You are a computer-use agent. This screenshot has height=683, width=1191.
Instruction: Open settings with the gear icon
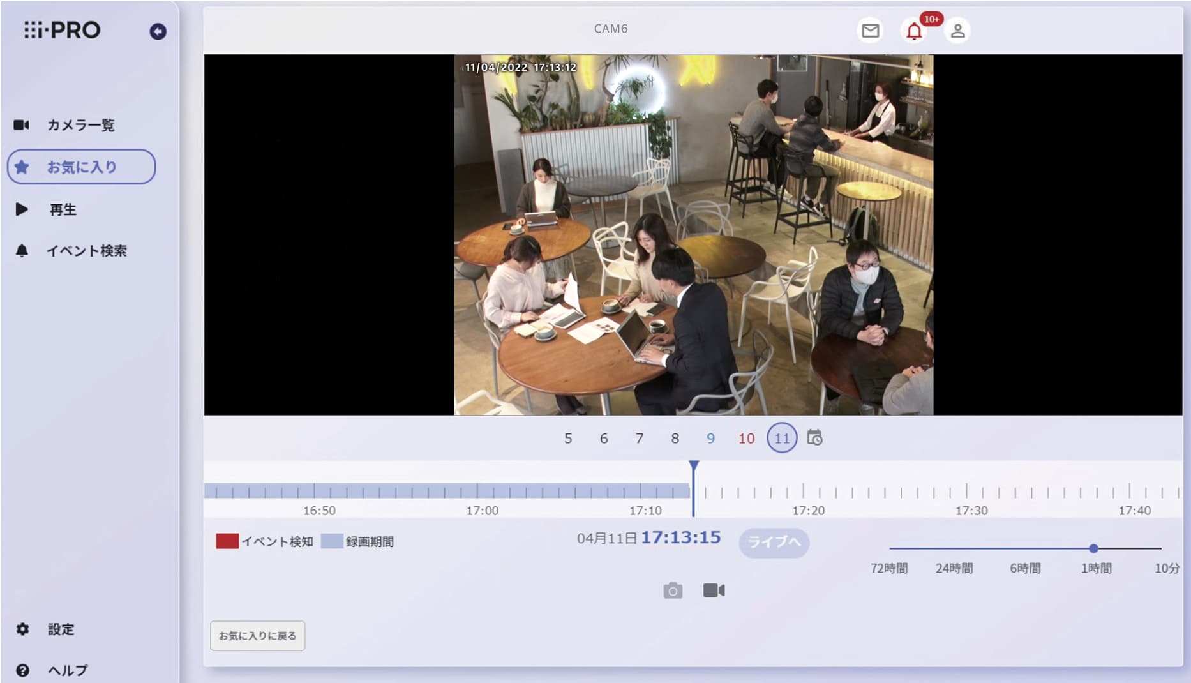pos(23,629)
